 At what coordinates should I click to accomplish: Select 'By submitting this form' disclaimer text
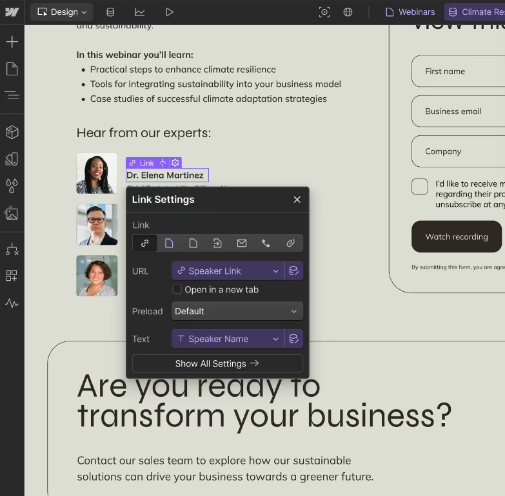[x=458, y=267]
